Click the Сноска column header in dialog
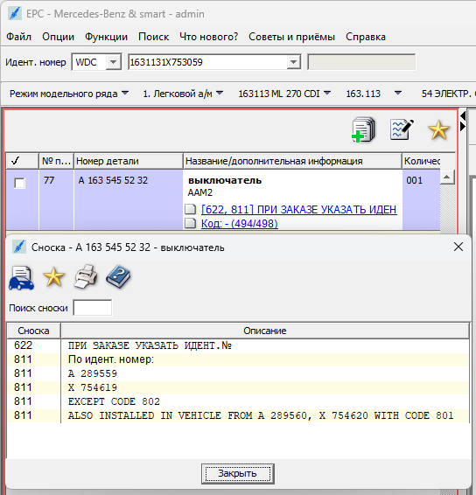This screenshot has width=476, height=495. tap(33, 331)
